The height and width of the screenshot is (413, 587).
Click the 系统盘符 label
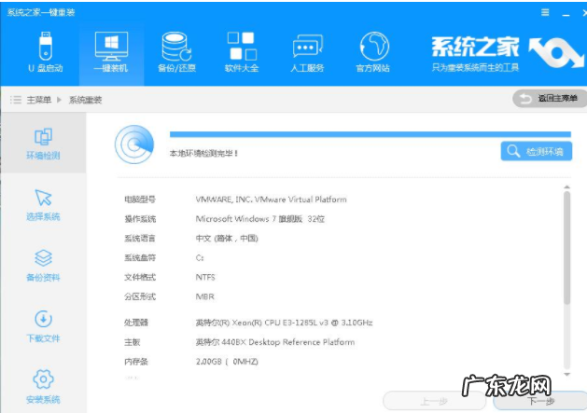140,257
